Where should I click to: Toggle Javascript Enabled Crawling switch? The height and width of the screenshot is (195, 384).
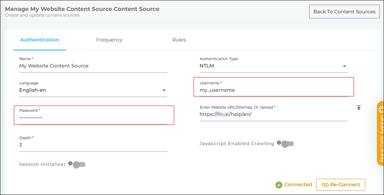(x=288, y=144)
